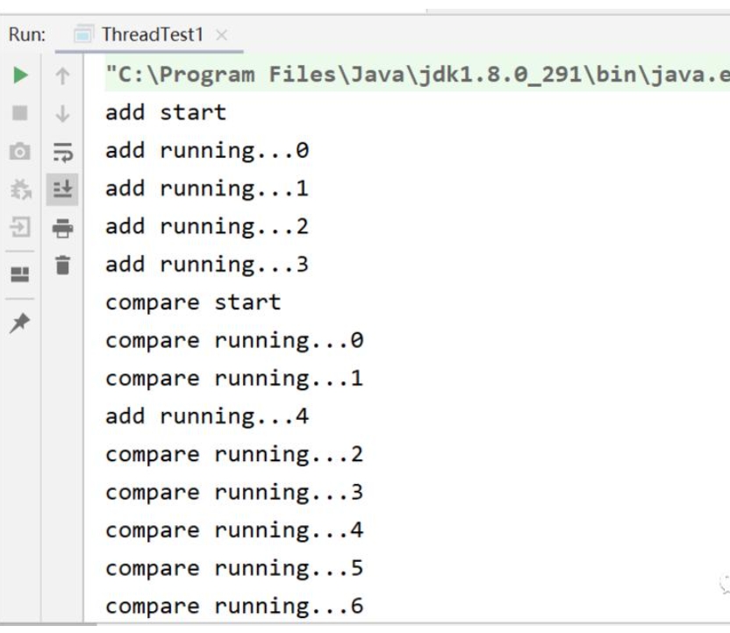Image resolution: width=730 pixels, height=633 pixels.
Task: Click the Up stack trace arrow
Action: point(62,75)
